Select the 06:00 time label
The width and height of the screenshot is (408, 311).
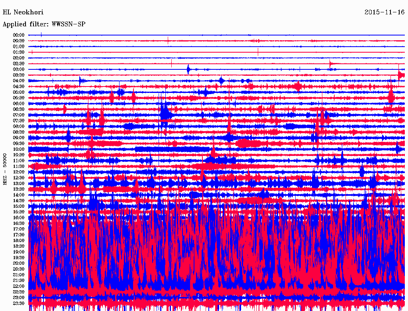pos(19,104)
